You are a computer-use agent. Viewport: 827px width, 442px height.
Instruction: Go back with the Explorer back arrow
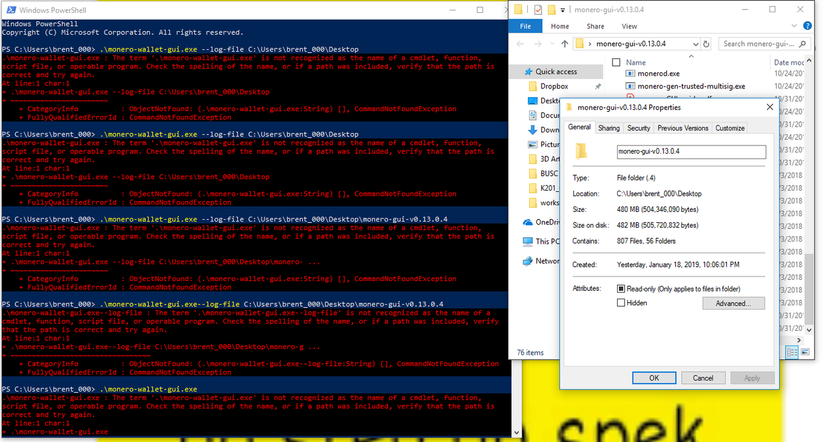(x=520, y=44)
